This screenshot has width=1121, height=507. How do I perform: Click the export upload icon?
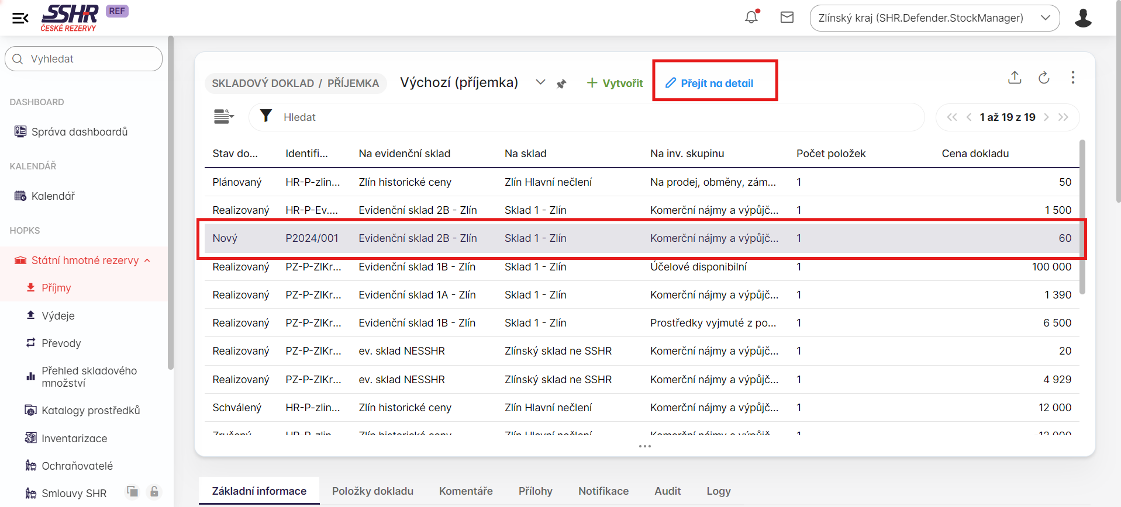coord(1015,78)
